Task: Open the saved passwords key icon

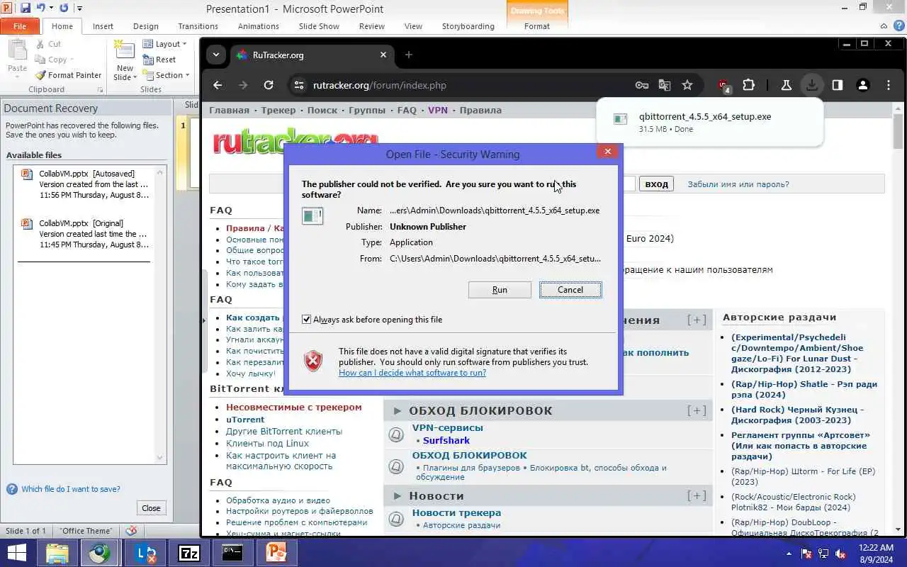Action: (642, 85)
